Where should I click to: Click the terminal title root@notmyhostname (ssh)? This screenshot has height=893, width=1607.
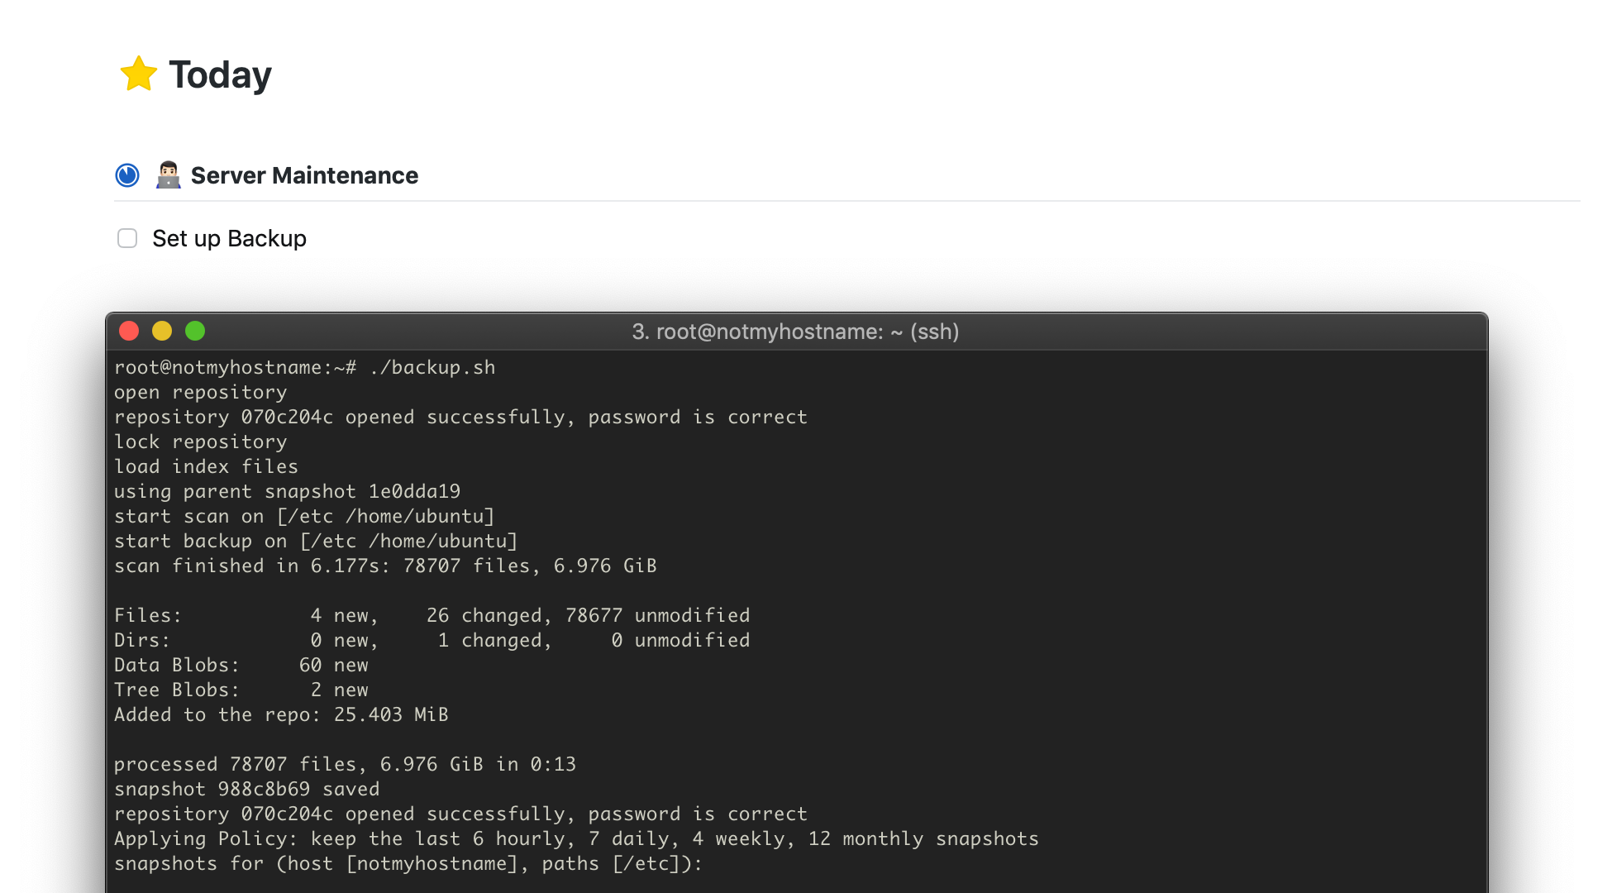point(795,332)
